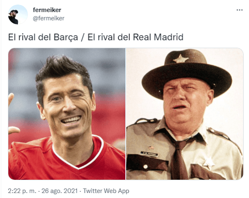Click the star emblem on the sheriff's hat
Image resolution: width=249 pixels, height=198 pixels.
coord(181,58)
